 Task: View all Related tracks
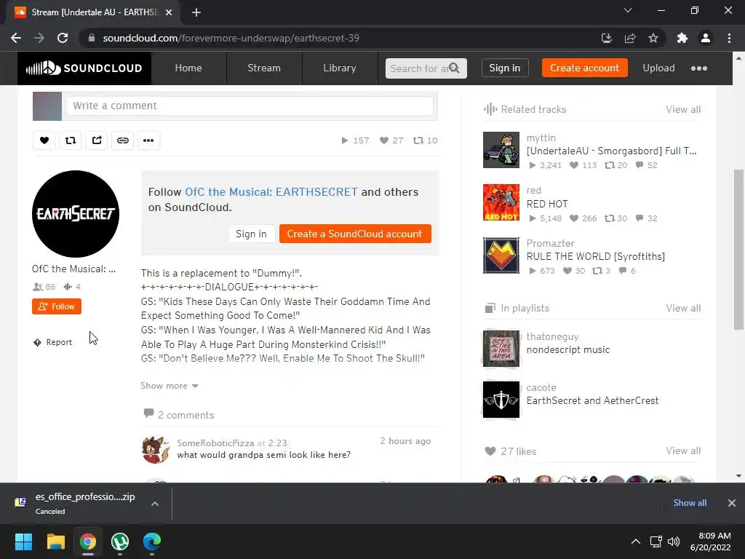683,109
